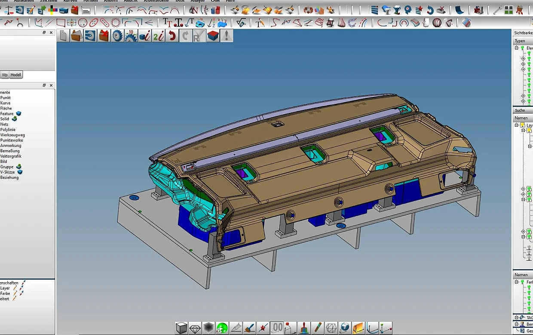Screen dimensions: 533x335
Task: Click the wrench tool icon
Action: [497, 10]
